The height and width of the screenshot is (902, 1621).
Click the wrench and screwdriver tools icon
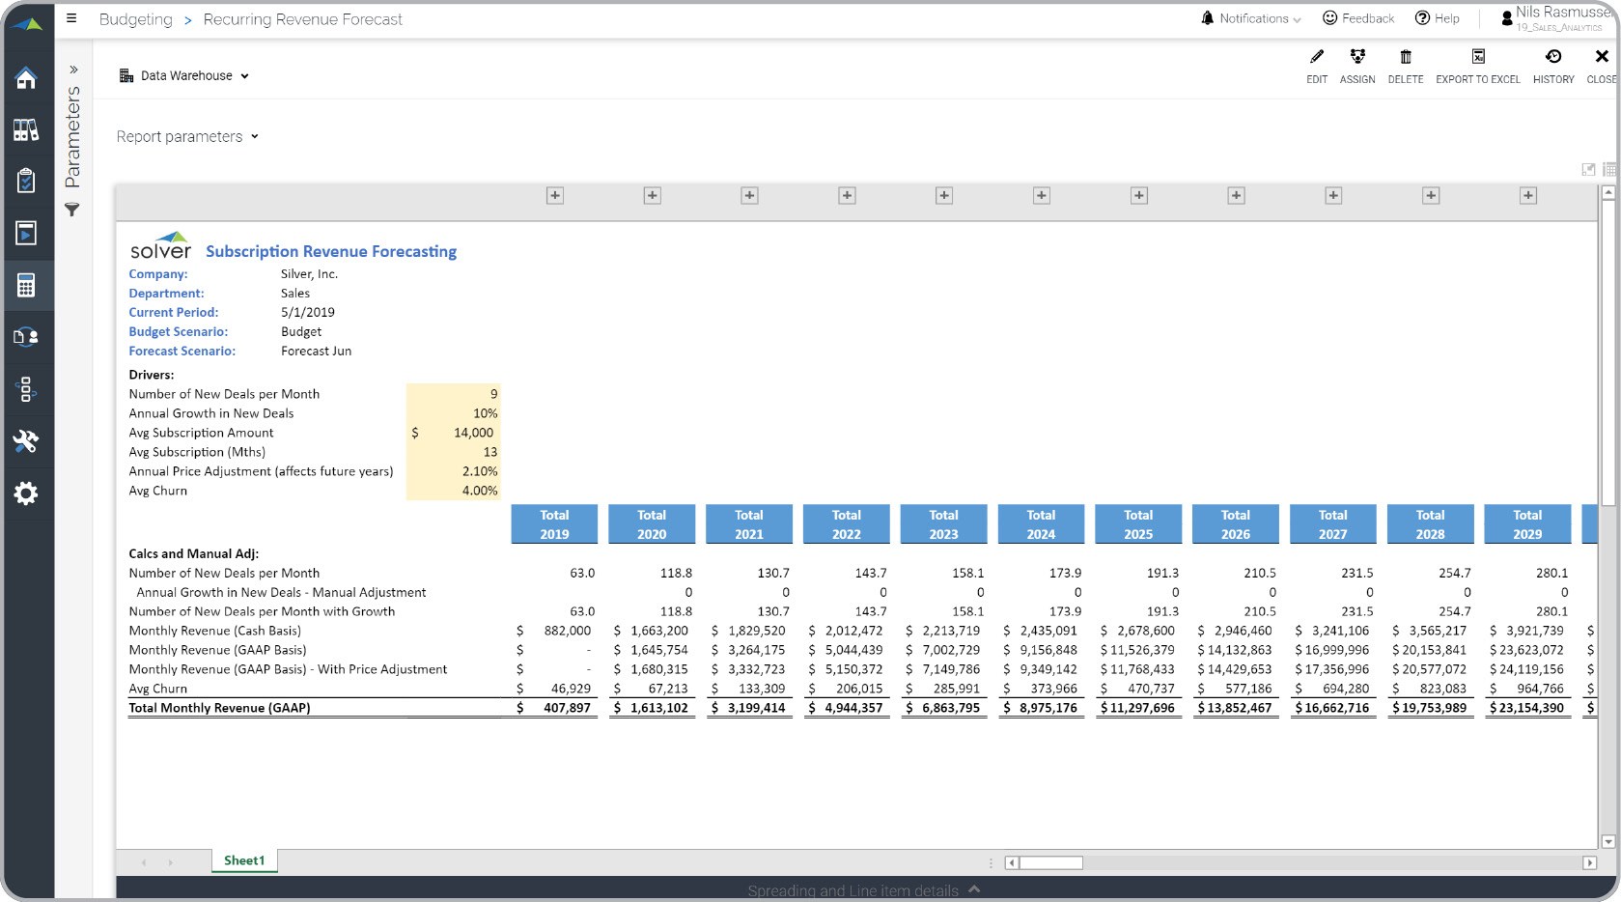point(26,441)
